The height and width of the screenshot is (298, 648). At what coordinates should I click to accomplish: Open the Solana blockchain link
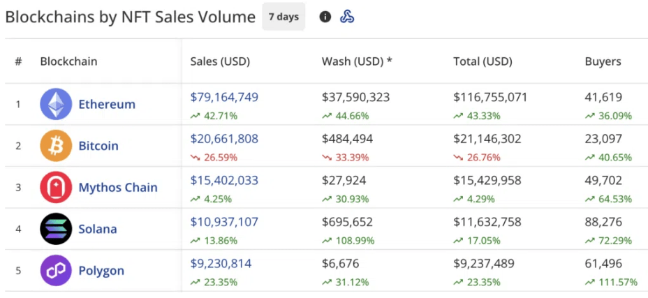[x=98, y=229]
